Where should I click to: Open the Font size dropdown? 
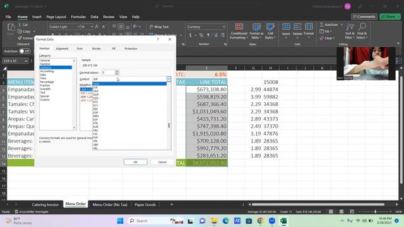point(92,26)
